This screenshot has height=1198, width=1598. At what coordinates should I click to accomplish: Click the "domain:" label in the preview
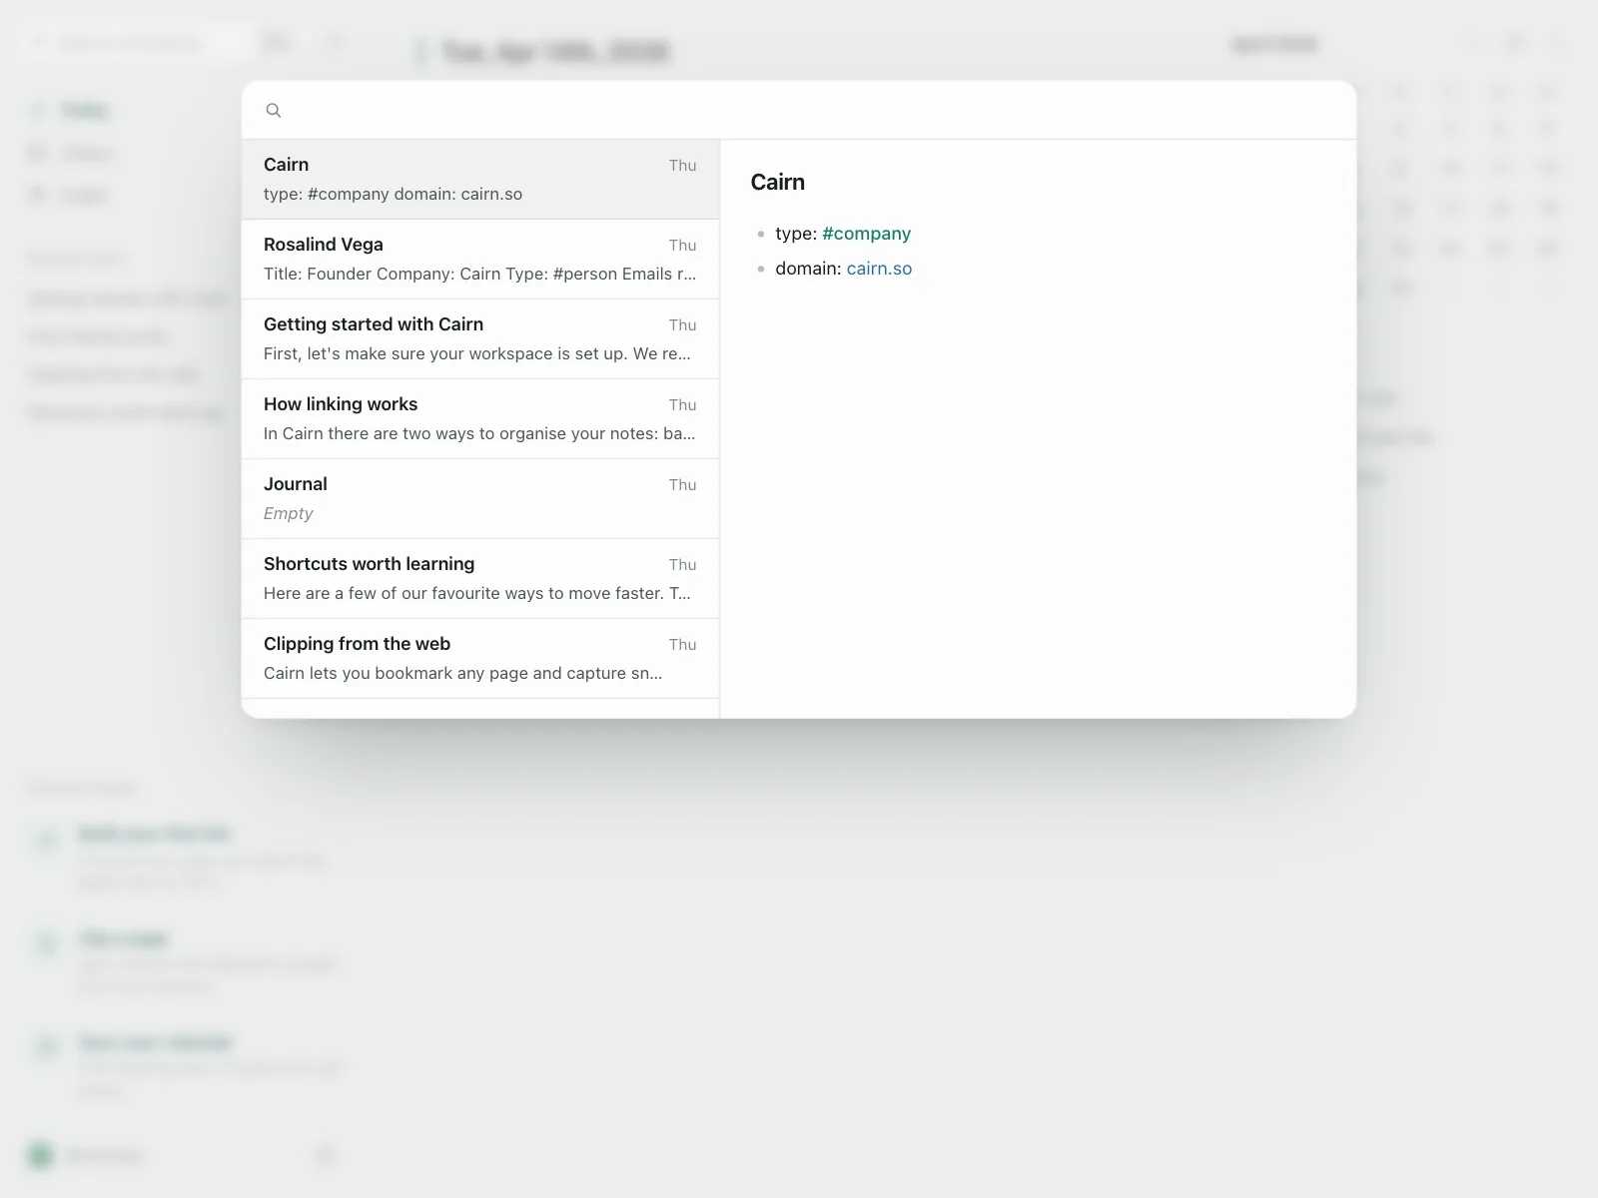(x=808, y=269)
